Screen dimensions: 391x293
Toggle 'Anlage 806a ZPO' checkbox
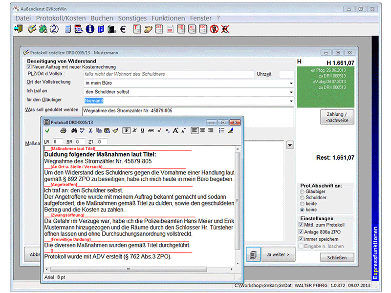301,232
